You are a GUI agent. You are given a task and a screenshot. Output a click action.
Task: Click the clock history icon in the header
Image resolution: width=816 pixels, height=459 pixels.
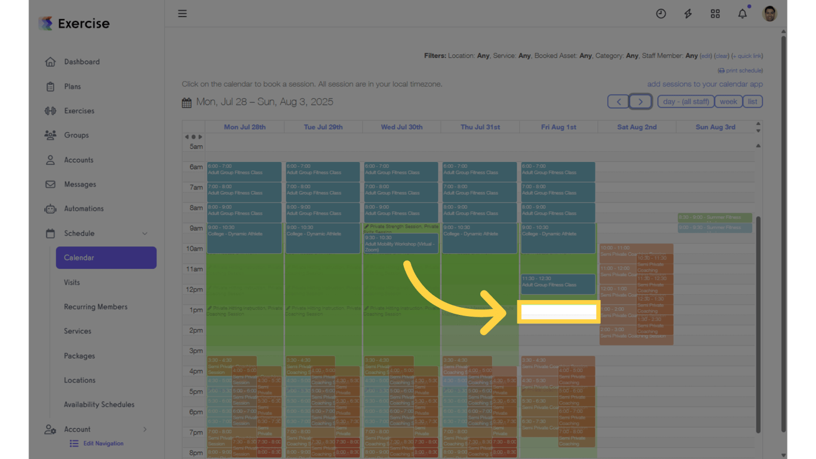pos(661,13)
